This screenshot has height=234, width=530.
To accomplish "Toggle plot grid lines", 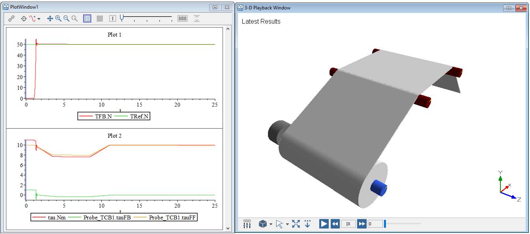I will tap(100, 18).
